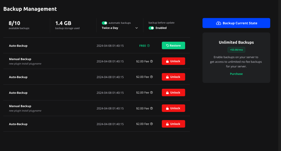Turn off backup before update toggle
This screenshot has width=281, height=151.
pyautogui.click(x=151, y=28)
